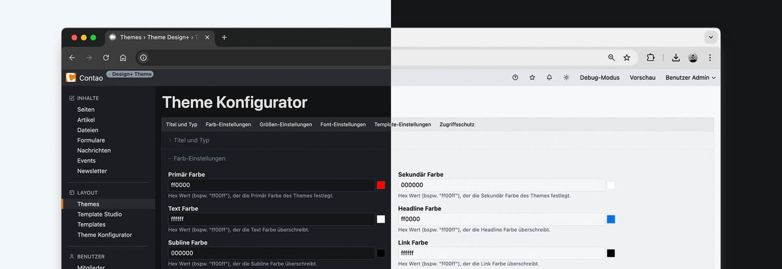
Task: Collapse the Farb-Einstellungen section
Action: coord(199,158)
